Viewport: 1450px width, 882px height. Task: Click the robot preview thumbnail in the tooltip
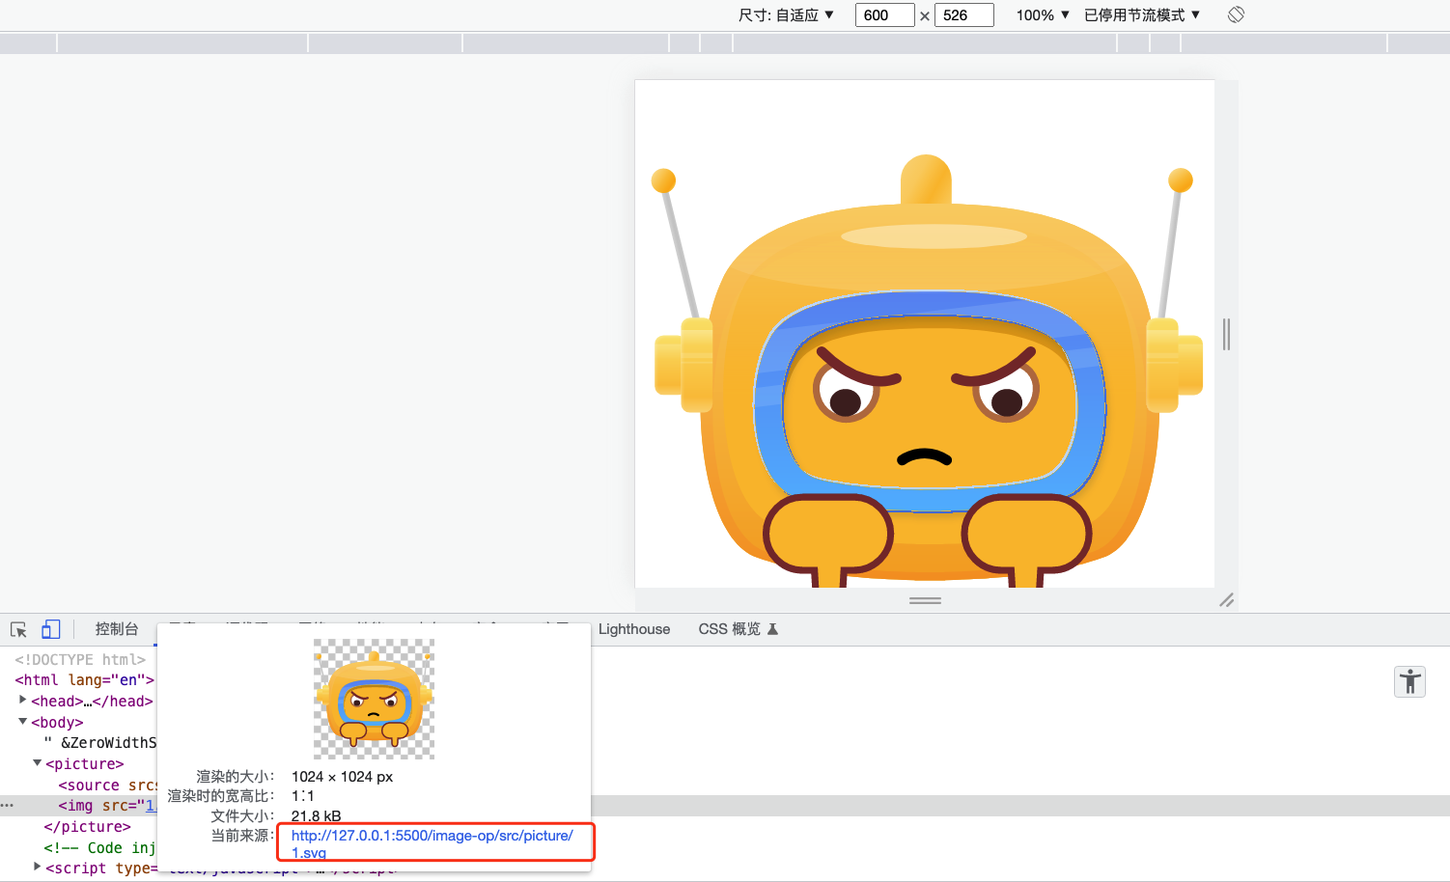(374, 699)
